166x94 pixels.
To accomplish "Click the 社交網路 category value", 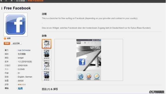I will pos(22,54).
